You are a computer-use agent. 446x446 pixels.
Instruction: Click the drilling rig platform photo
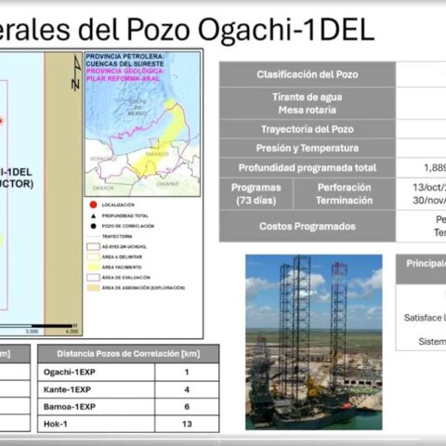point(314,342)
